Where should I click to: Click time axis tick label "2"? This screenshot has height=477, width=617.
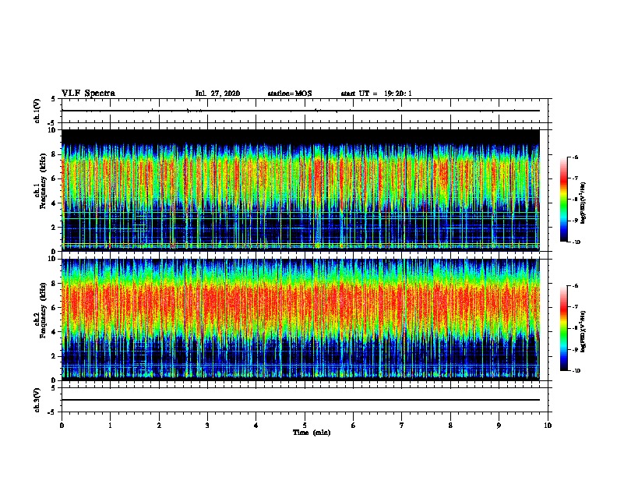(x=159, y=426)
